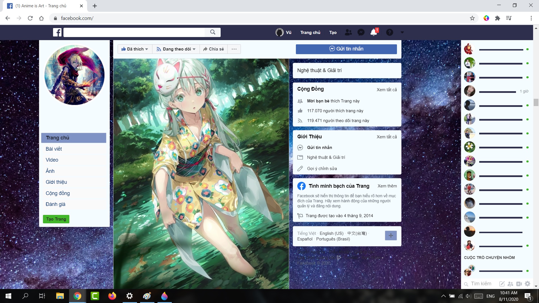539x303 pixels.
Task: Click browser home button
Action: point(41,18)
